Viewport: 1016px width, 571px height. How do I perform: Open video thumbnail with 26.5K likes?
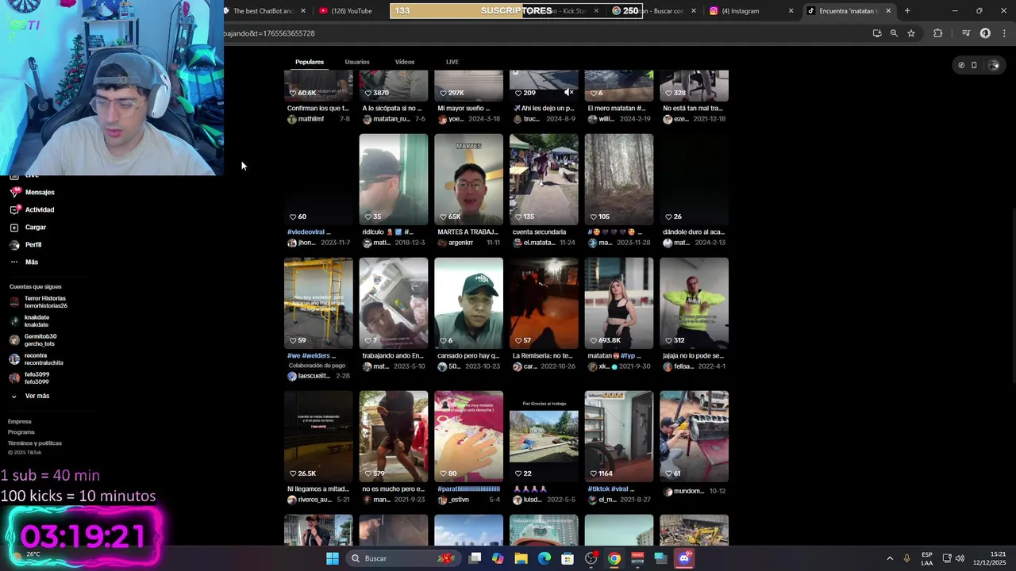tap(318, 436)
